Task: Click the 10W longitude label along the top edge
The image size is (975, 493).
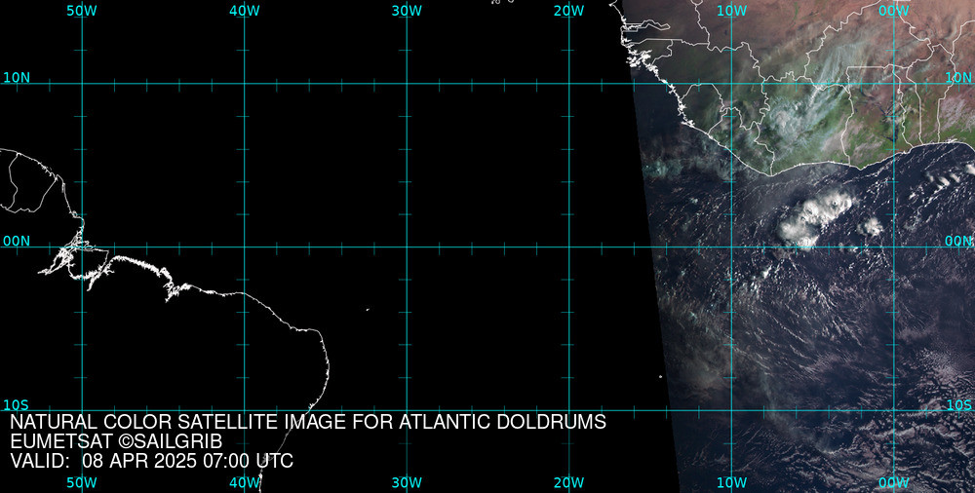Action: 732,11
